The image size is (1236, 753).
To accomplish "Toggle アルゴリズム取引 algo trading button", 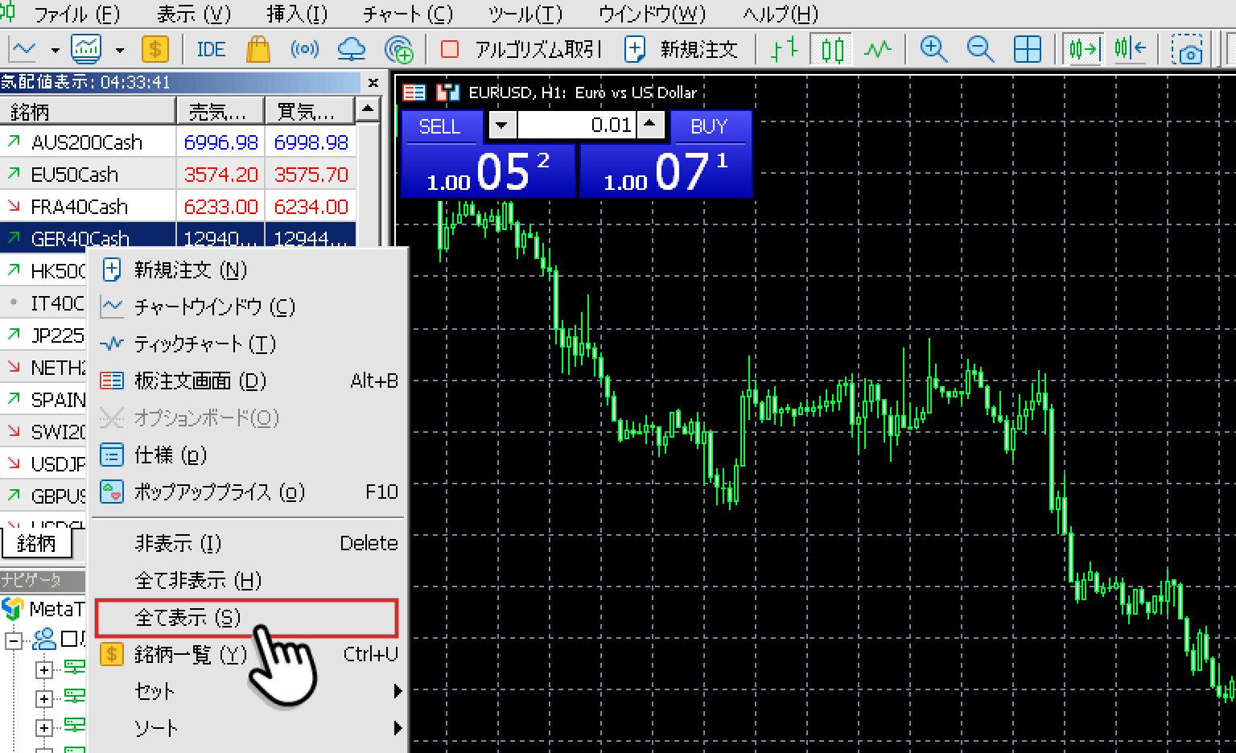I will coord(522,50).
